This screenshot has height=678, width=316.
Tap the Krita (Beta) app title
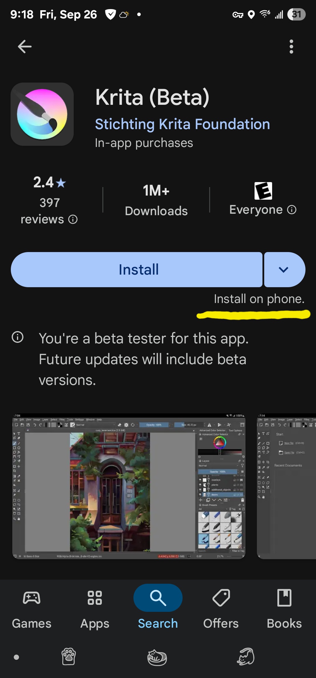(152, 97)
